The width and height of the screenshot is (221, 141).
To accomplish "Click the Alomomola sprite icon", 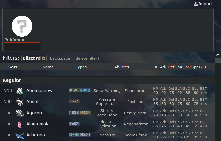I will point(20,124).
